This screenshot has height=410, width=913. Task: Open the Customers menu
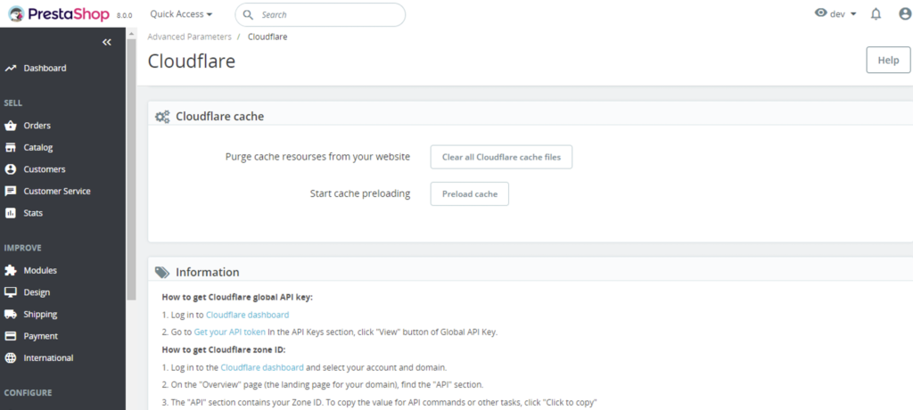(45, 169)
